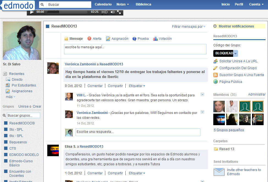Click Administrar members link

(x=257, y=94)
